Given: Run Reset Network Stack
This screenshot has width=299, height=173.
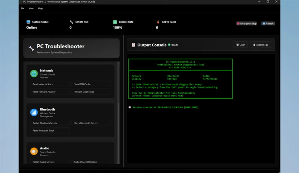Looking at the screenshot, I should point(50,84).
